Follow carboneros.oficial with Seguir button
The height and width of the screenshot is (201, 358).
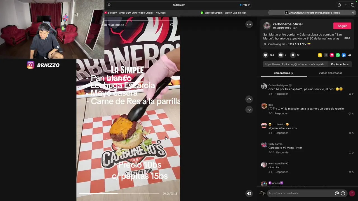[342, 26]
